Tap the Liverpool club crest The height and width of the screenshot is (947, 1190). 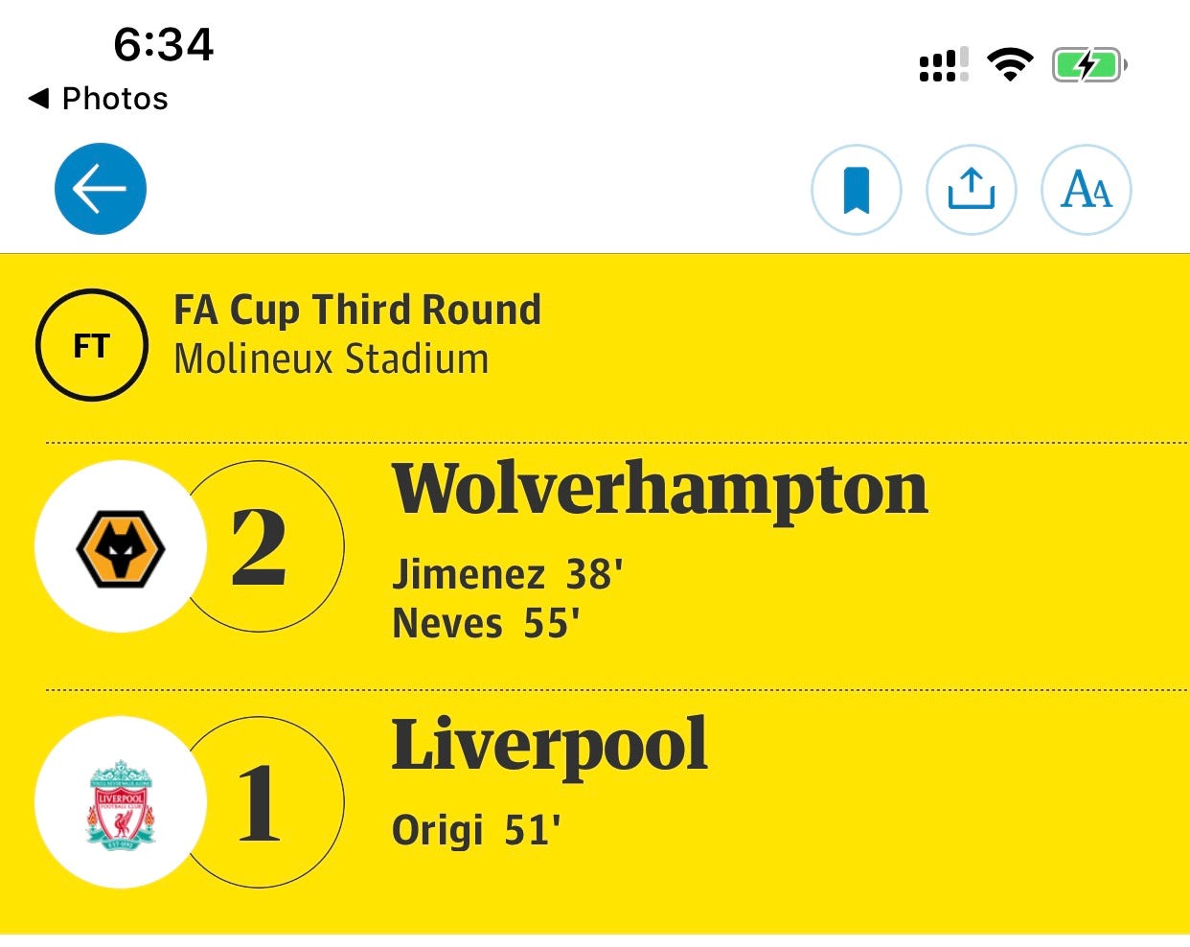coord(121,803)
